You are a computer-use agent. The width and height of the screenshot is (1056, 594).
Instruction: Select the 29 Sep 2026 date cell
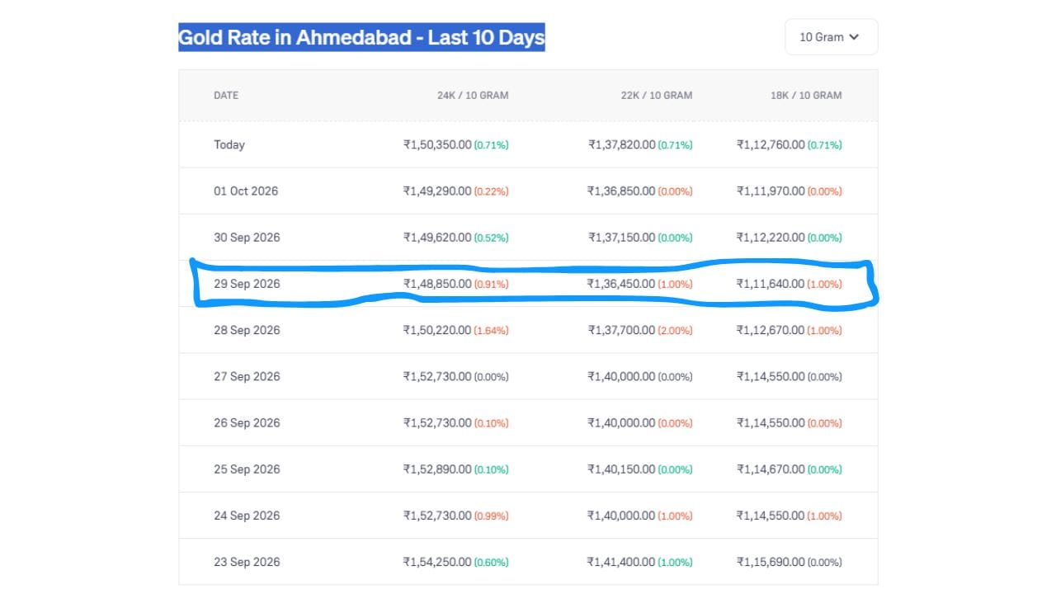[x=247, y=284]
